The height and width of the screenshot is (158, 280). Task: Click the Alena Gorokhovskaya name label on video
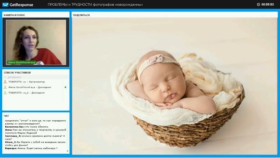point(21,62)
